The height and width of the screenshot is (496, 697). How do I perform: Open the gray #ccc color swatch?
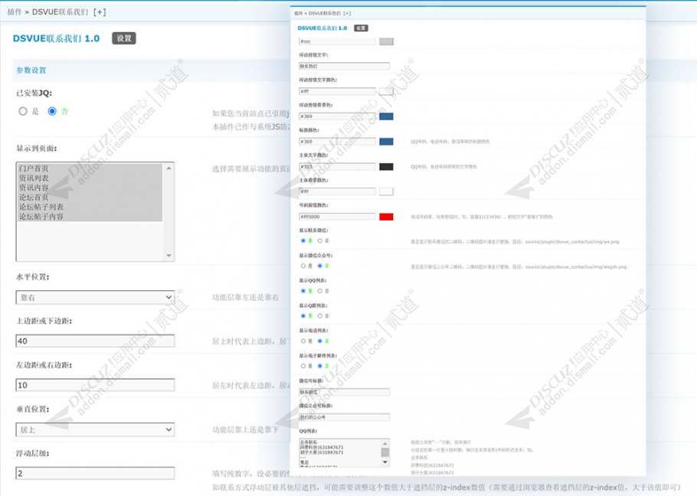point(386,41)
